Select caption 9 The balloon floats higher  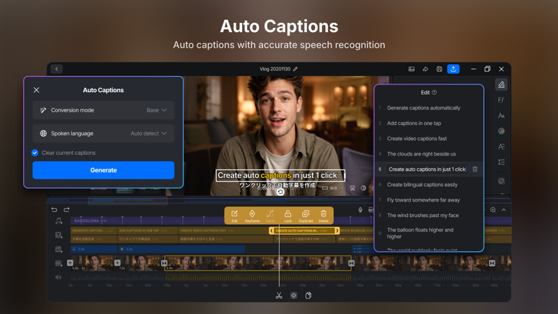tap(421, 233)
